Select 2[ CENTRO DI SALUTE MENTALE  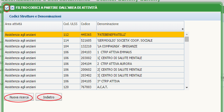94,70
